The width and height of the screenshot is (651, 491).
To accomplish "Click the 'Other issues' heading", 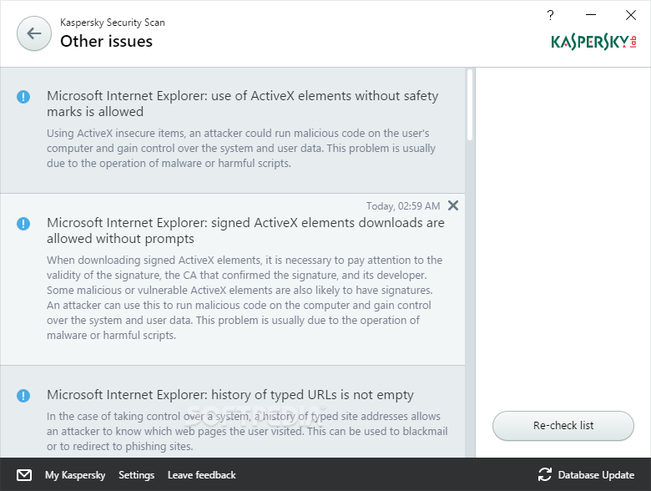I will [x=106, y=41].
